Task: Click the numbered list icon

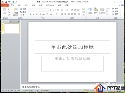Action: point(67,10)
